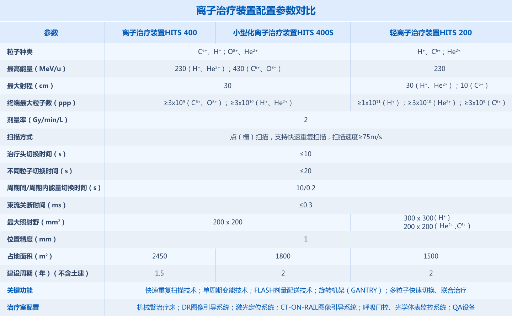Select the 最大射程 (cm) row label

point(30,86)
